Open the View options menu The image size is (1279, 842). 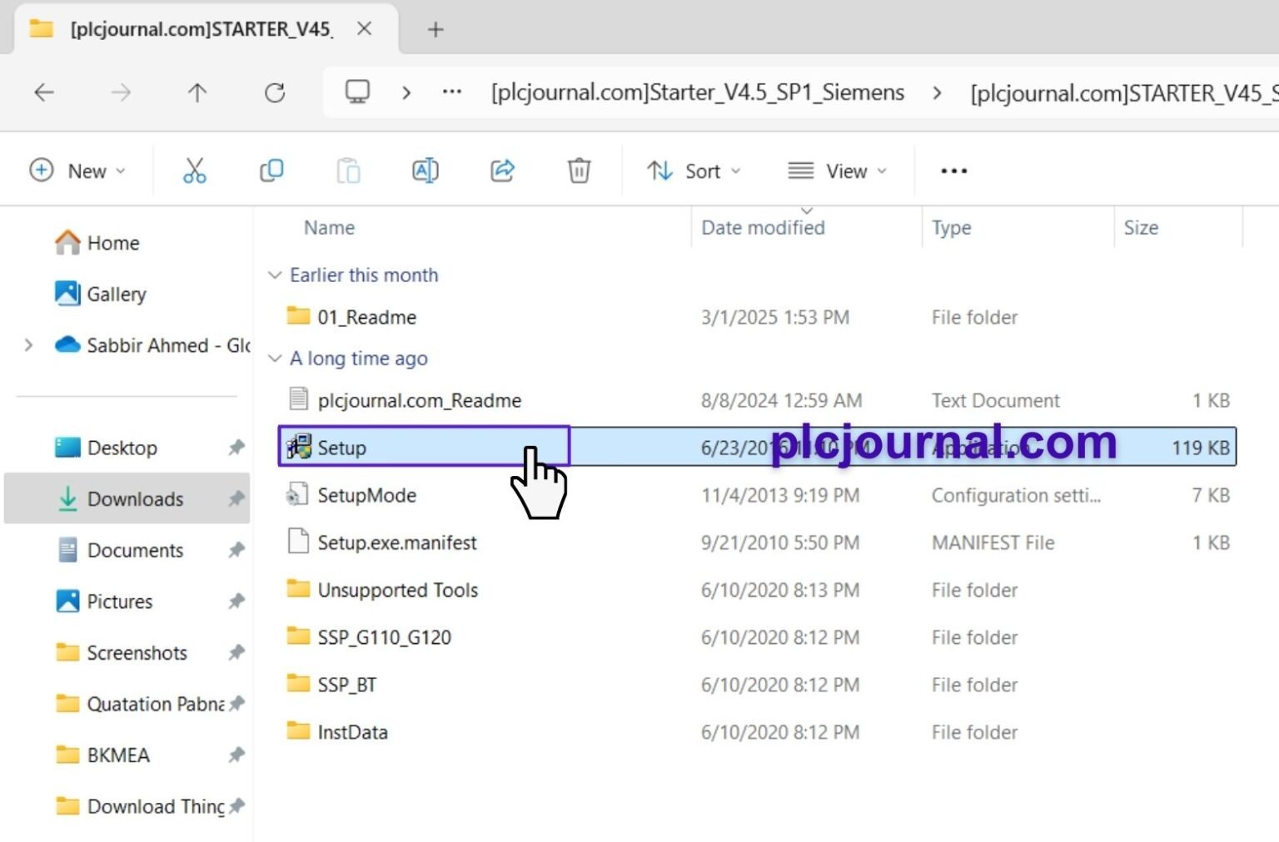click(x=837, y=171)
